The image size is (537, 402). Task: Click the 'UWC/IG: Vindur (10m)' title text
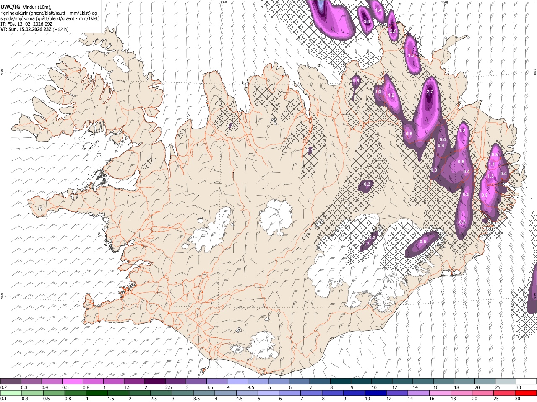click(x=26, y=7)
